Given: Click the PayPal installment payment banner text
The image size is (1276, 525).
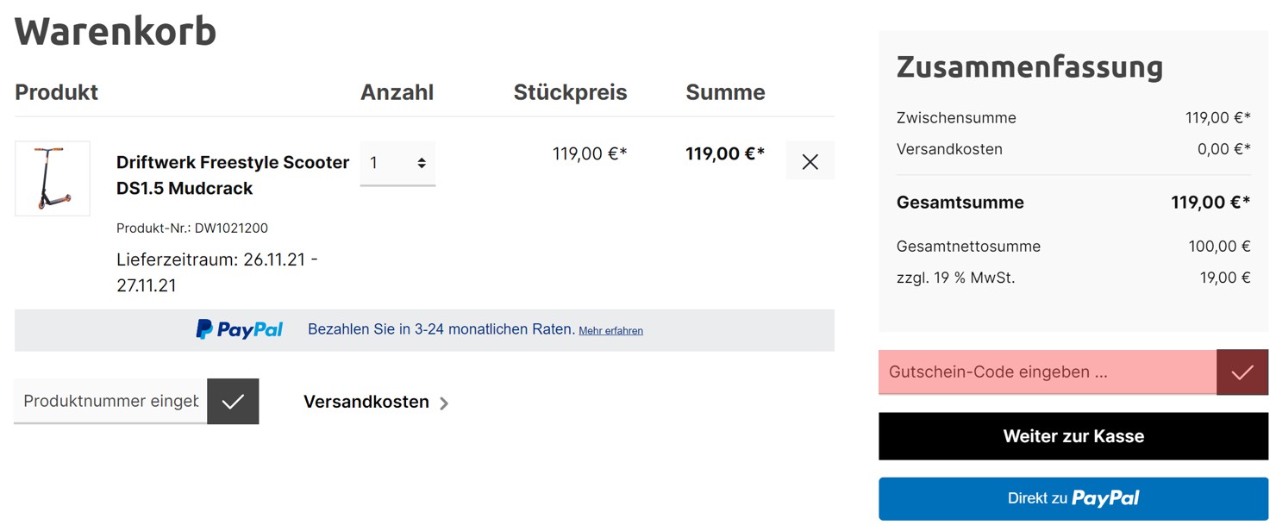Looking at the screenshot, I should click(x=441, y=329).
